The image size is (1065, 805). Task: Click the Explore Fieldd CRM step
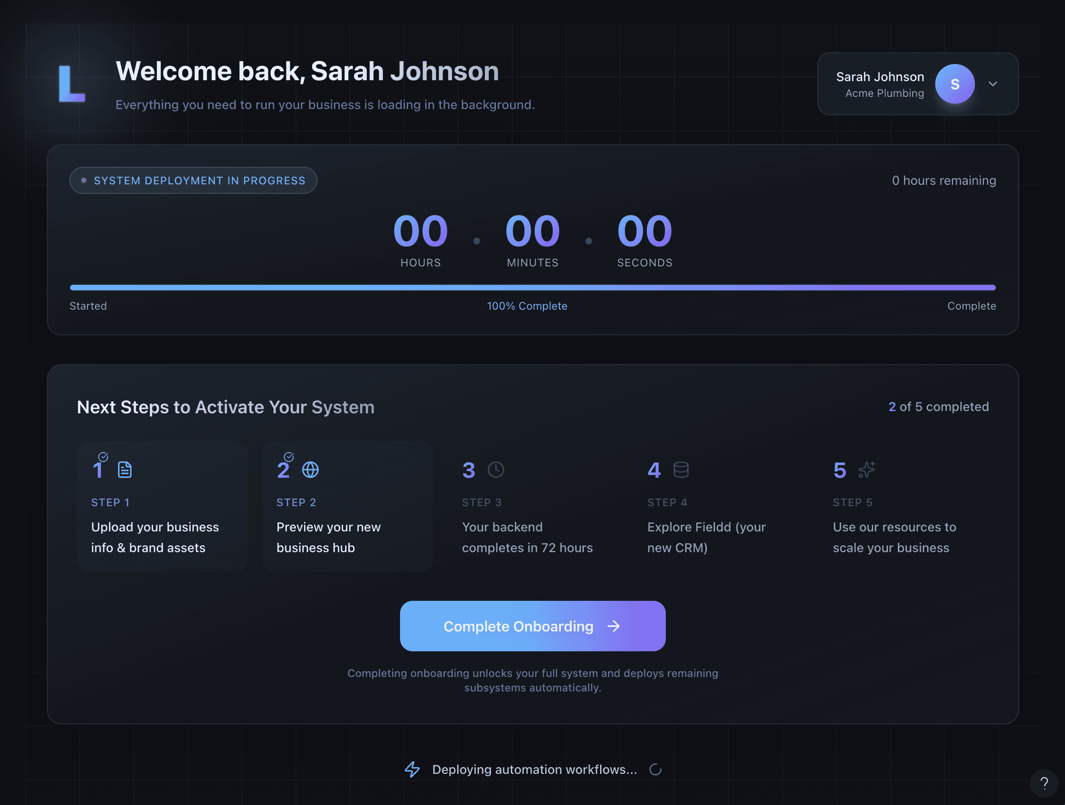(706, 537)
